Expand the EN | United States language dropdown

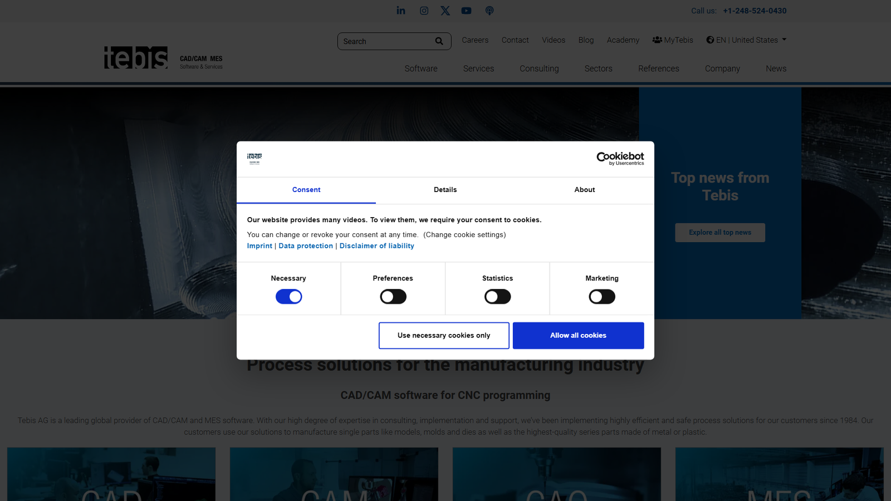[x=746, y=40]
